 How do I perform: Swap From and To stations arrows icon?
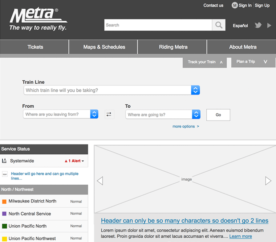(109, 114)
